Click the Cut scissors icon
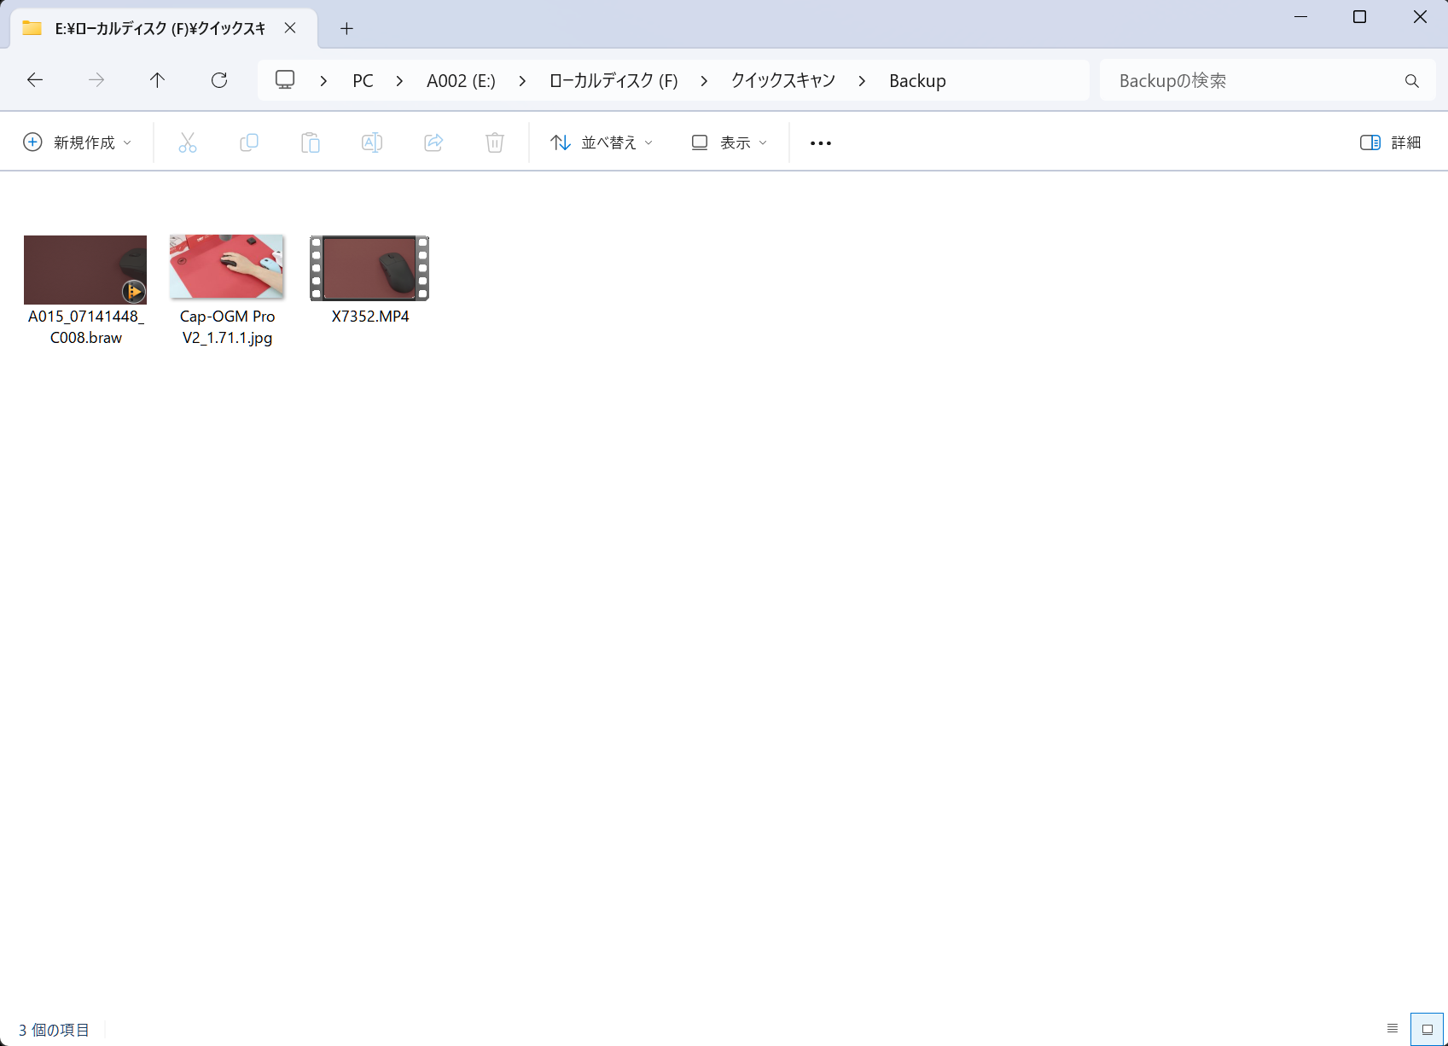 pos(188,142)
